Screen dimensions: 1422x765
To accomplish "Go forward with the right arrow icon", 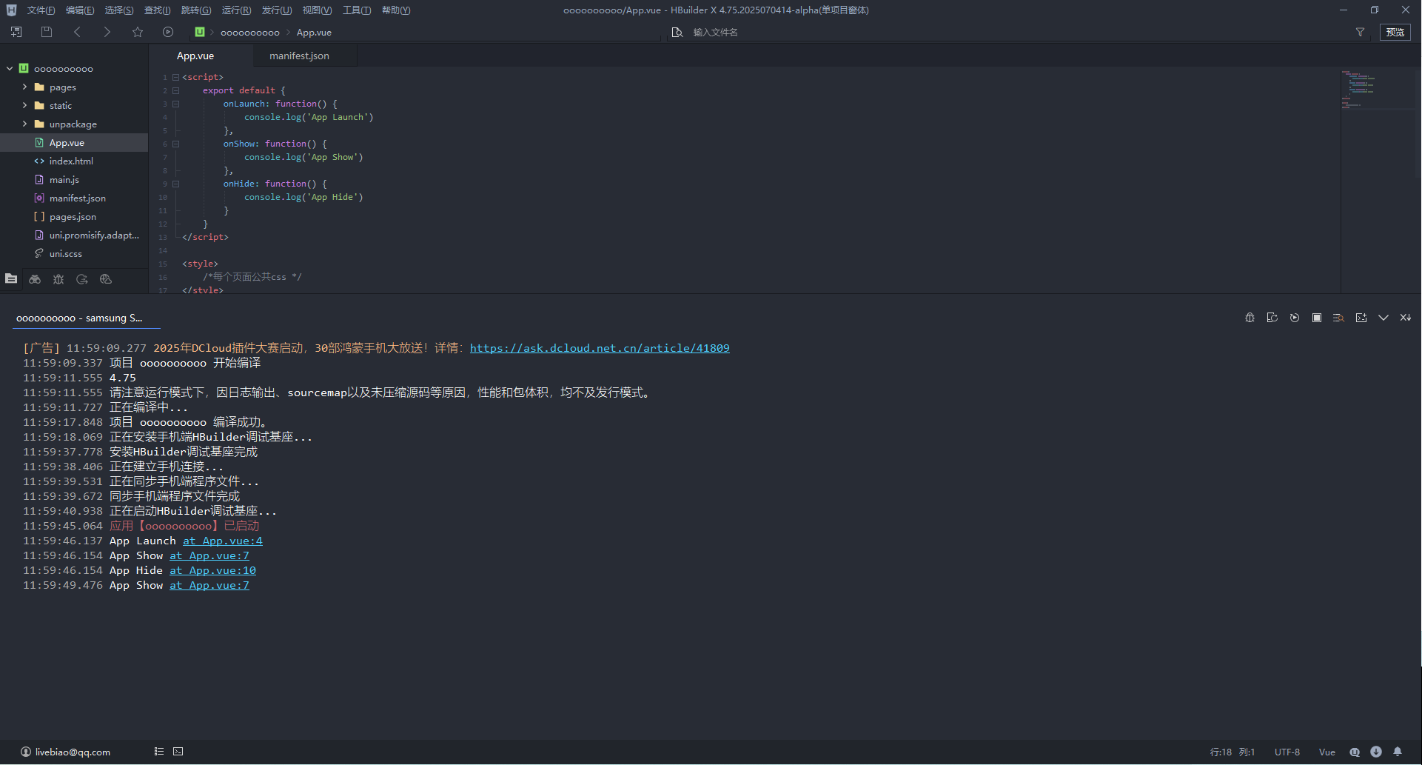I will click(107, 32).
